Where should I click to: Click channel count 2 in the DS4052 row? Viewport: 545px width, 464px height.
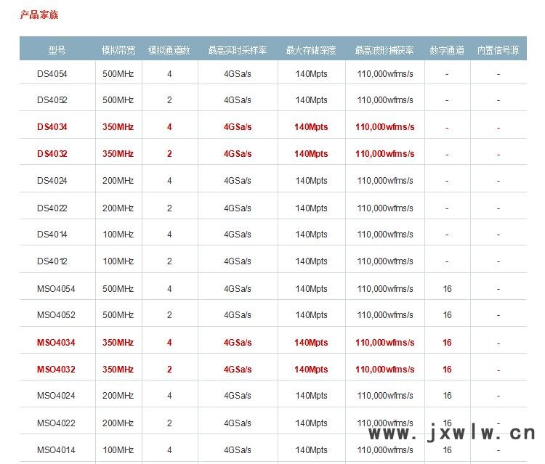coord(169,100)
